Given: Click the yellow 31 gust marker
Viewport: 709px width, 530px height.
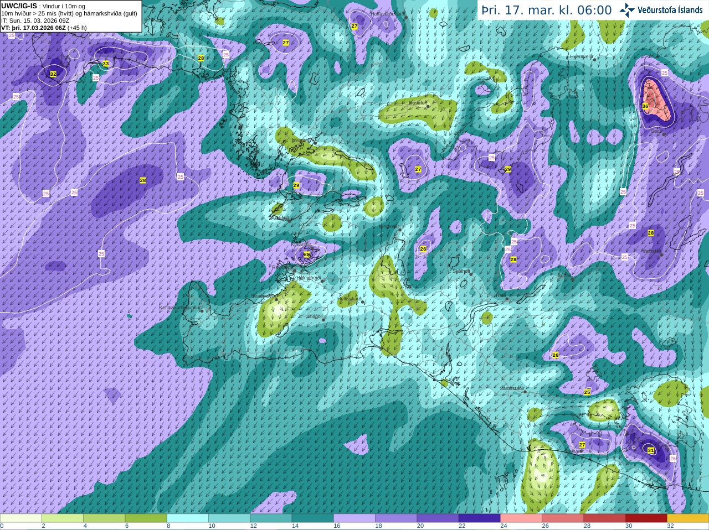Looking at the screenshot, I should (651, 450).
